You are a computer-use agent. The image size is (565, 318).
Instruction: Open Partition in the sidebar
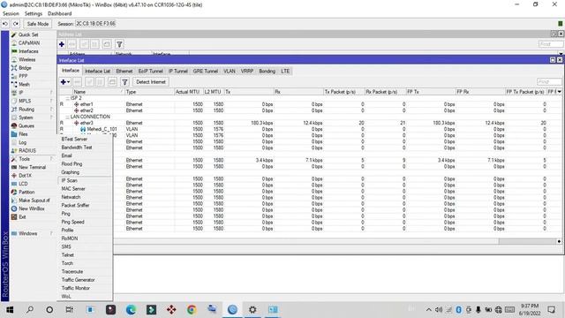(26, 193)
